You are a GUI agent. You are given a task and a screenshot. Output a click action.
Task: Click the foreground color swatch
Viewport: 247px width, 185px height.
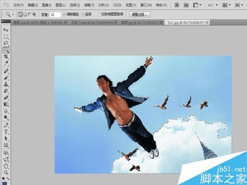tap(4, 183)
